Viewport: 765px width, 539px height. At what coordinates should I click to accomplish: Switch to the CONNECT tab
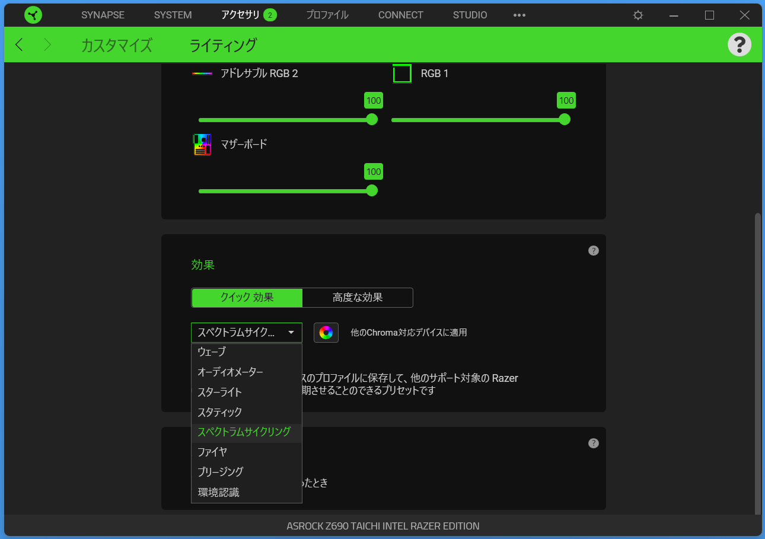tap(401, 15)
